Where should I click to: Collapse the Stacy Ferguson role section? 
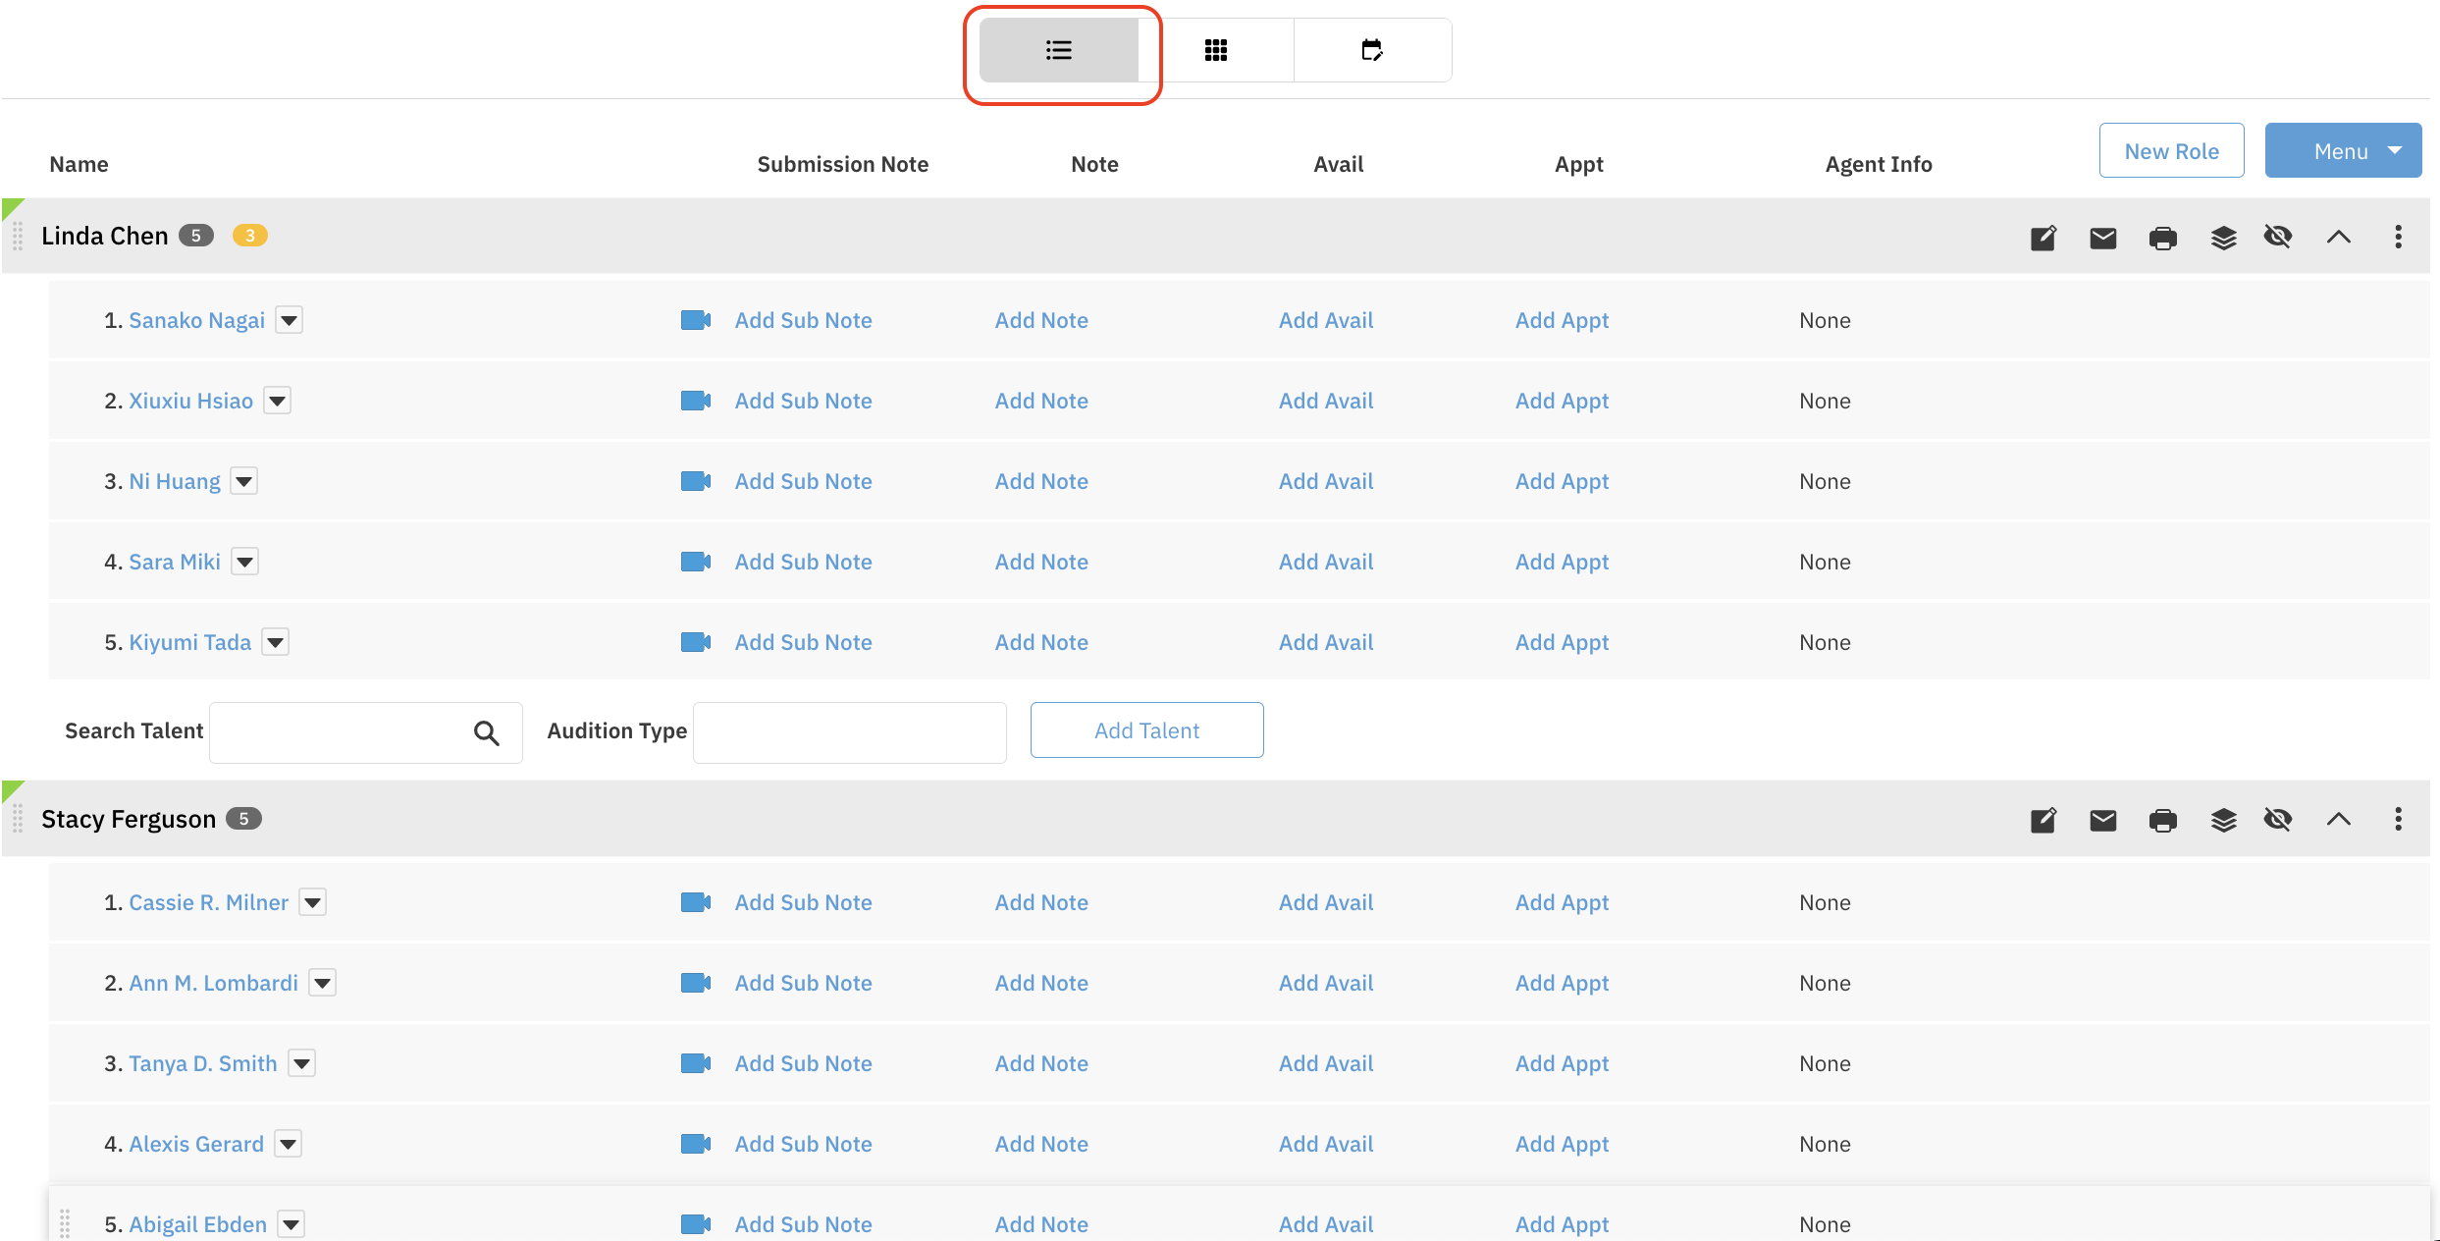click(2338, 820)
